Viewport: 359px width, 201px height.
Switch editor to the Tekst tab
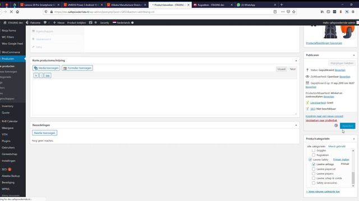coord(292,69)
